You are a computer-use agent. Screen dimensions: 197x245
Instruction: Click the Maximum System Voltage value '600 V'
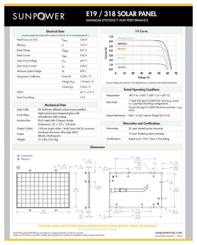[83, 71]
